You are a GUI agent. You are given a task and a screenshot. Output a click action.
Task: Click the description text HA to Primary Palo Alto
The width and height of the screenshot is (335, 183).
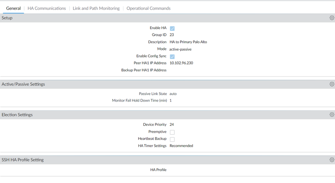[188, 42]
